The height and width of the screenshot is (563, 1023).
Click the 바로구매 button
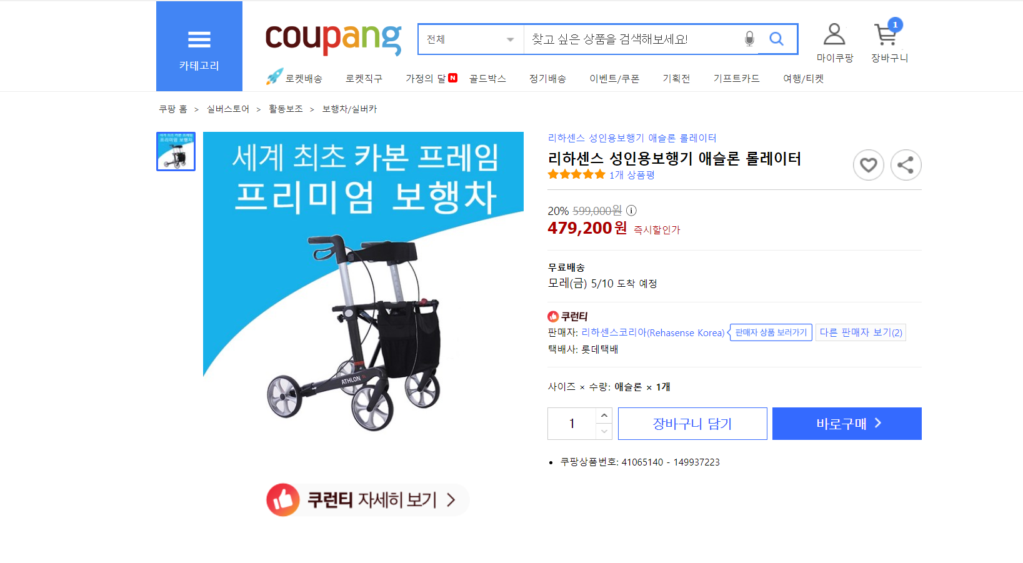point(846,424)
